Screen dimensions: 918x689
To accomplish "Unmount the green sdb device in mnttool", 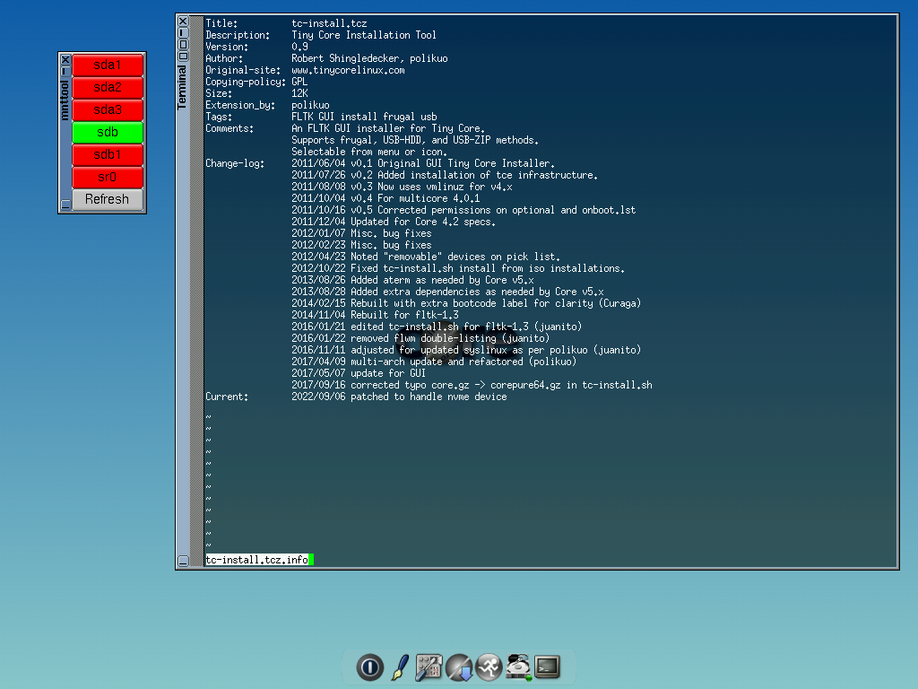I will coord(108,133).
